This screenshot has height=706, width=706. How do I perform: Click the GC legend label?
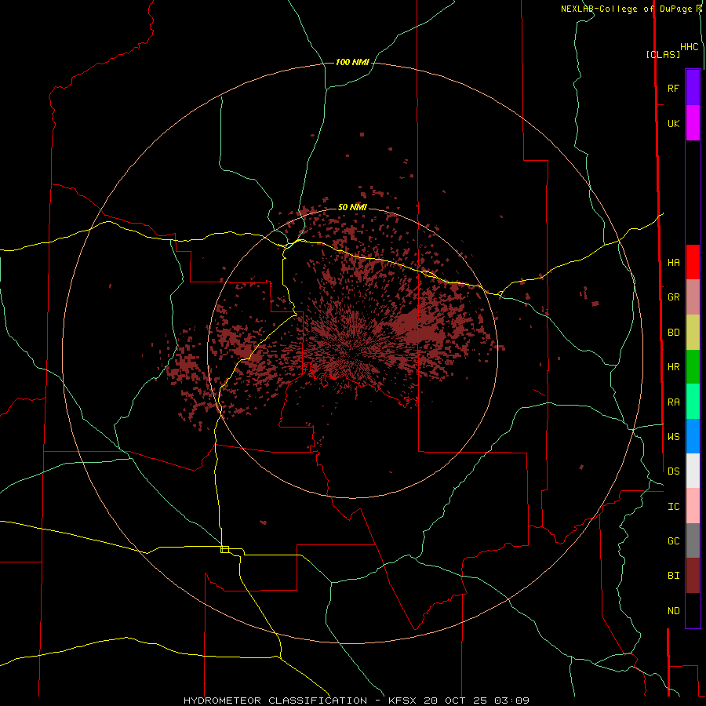click(673, 541)
